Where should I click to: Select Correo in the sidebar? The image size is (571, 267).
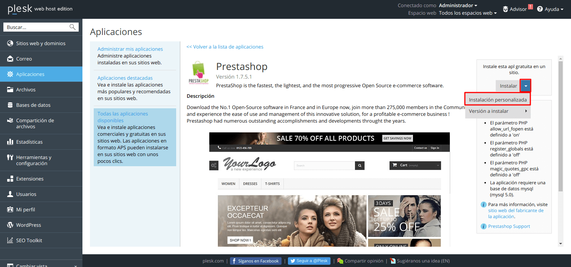pos(23,58)
